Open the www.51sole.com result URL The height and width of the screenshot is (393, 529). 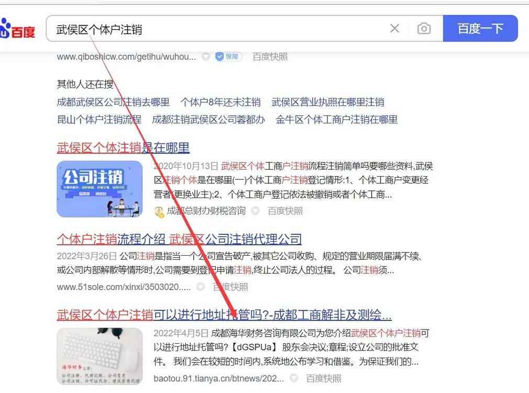coord(124,287)
